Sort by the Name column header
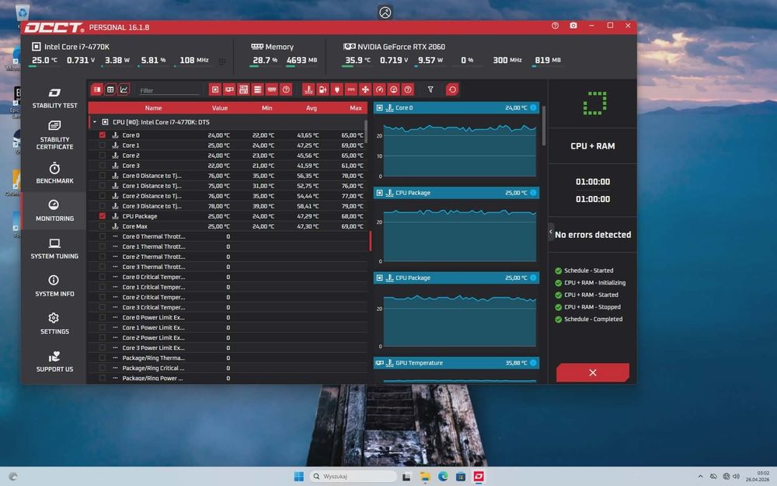The height and width of the screenshot is (486, 777). pos(153,108)
